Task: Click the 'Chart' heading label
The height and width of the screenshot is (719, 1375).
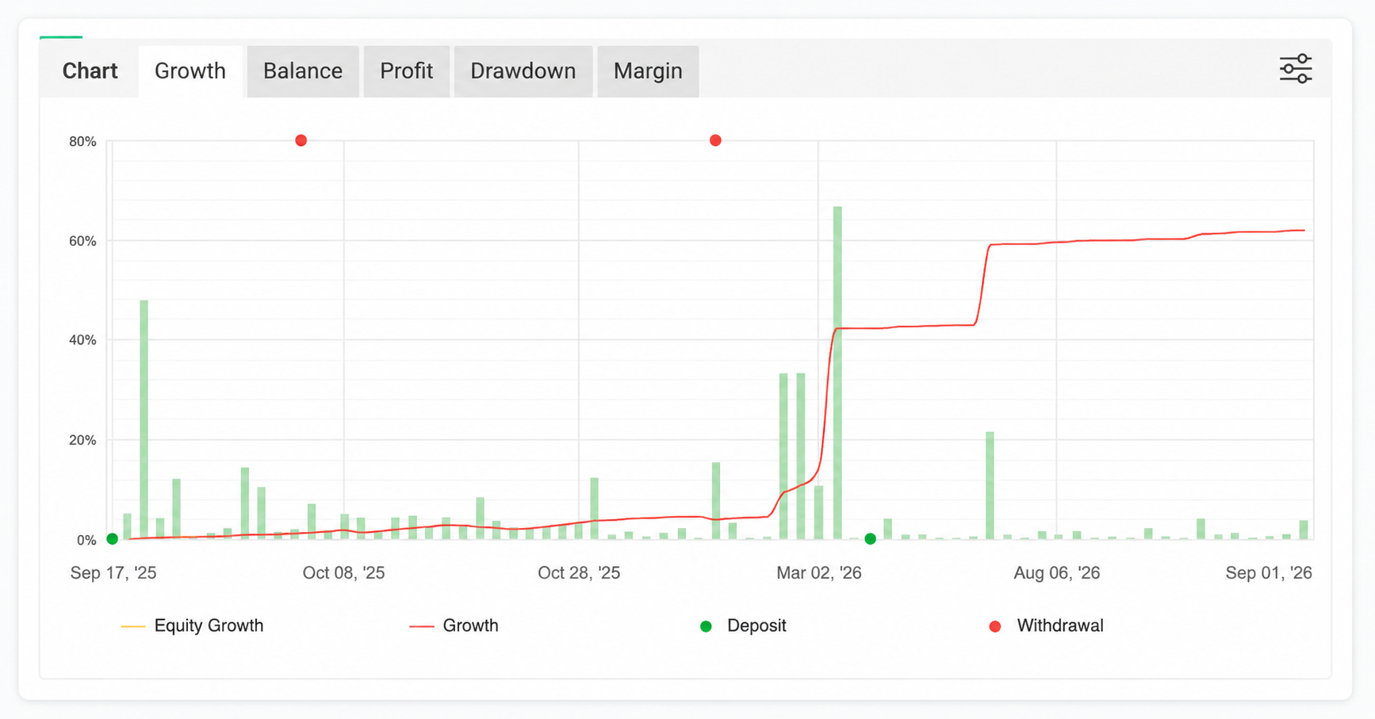Action: point(90,71)
